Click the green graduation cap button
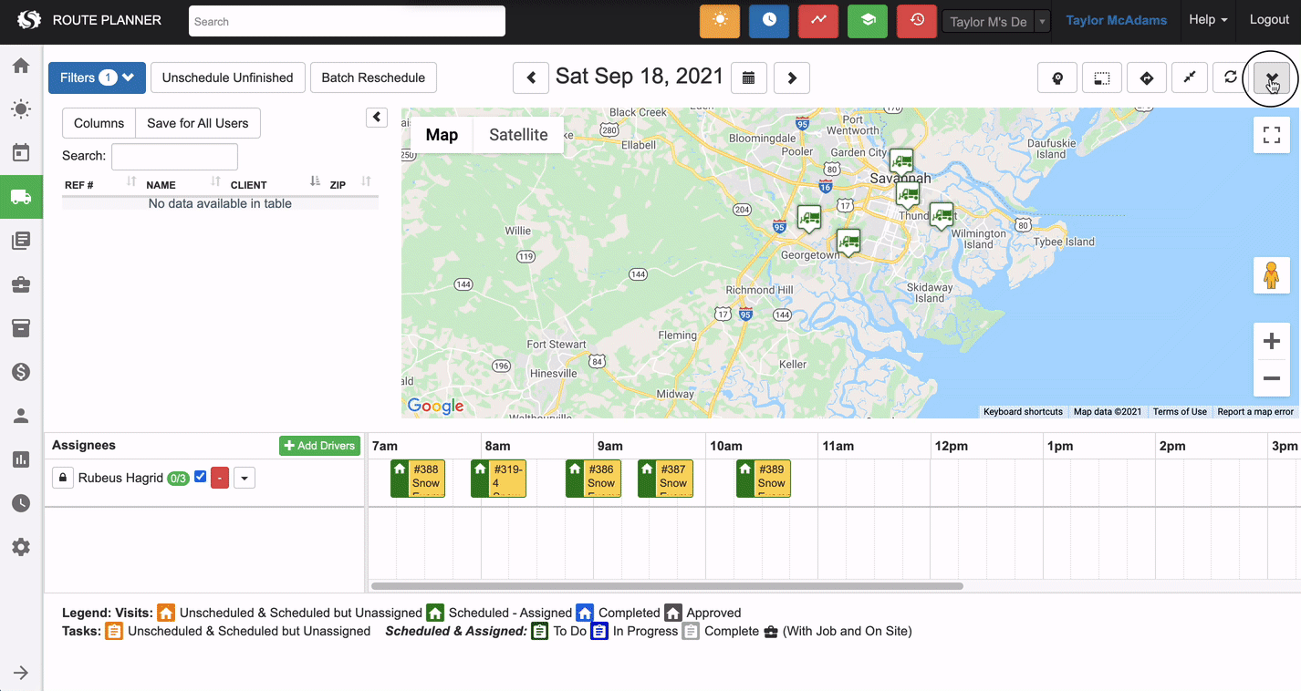The width and height of the screenshot is (1301, 691). coord(867,21)
